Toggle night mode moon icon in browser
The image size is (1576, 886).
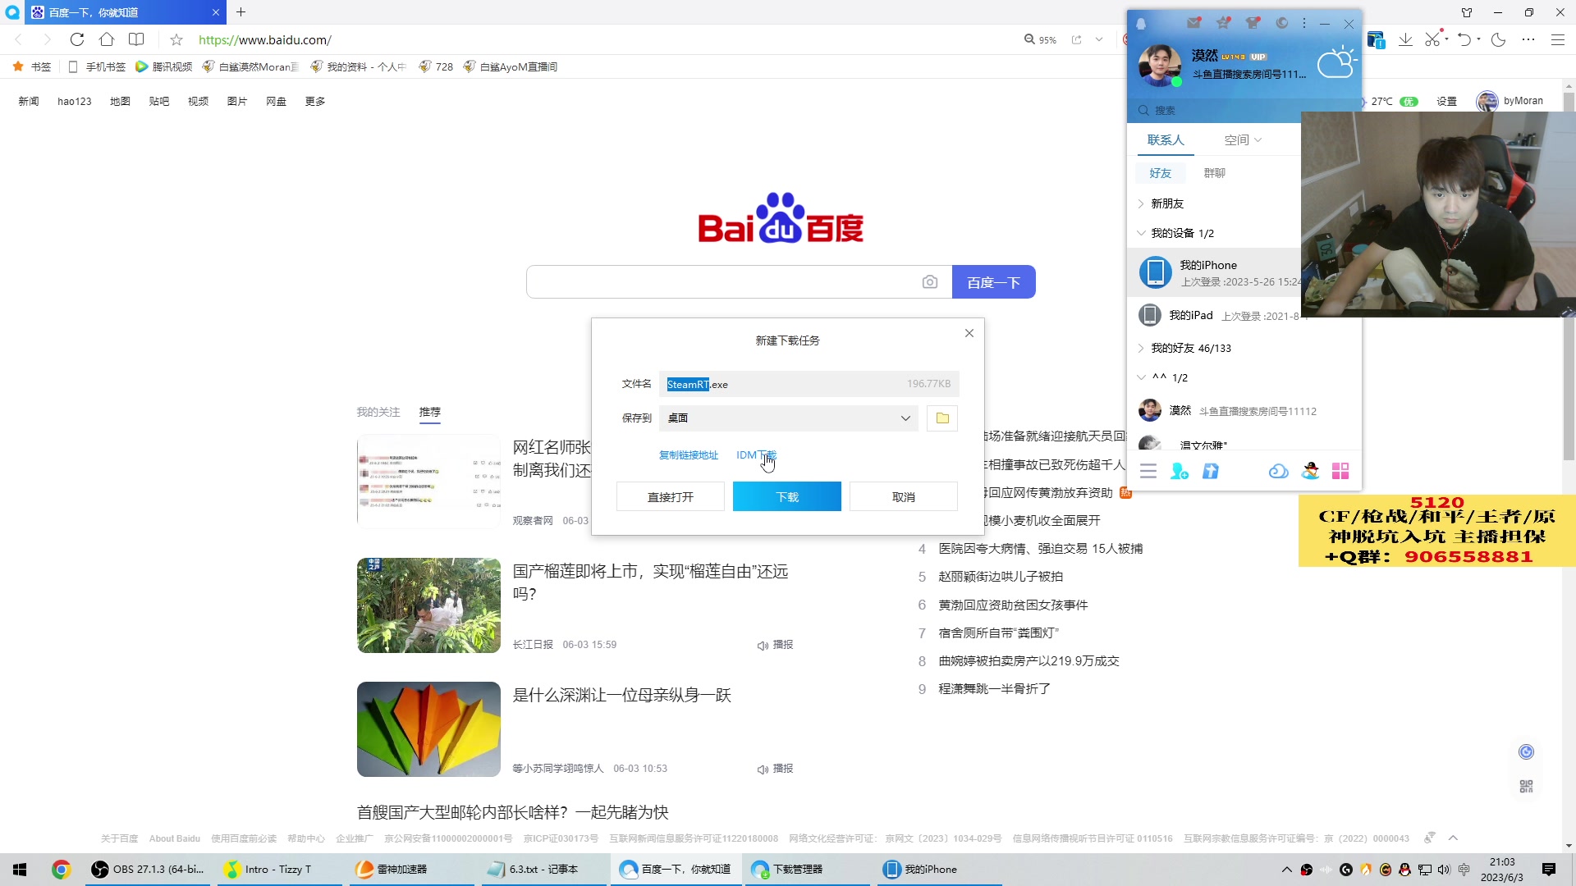coord(1498,39)
